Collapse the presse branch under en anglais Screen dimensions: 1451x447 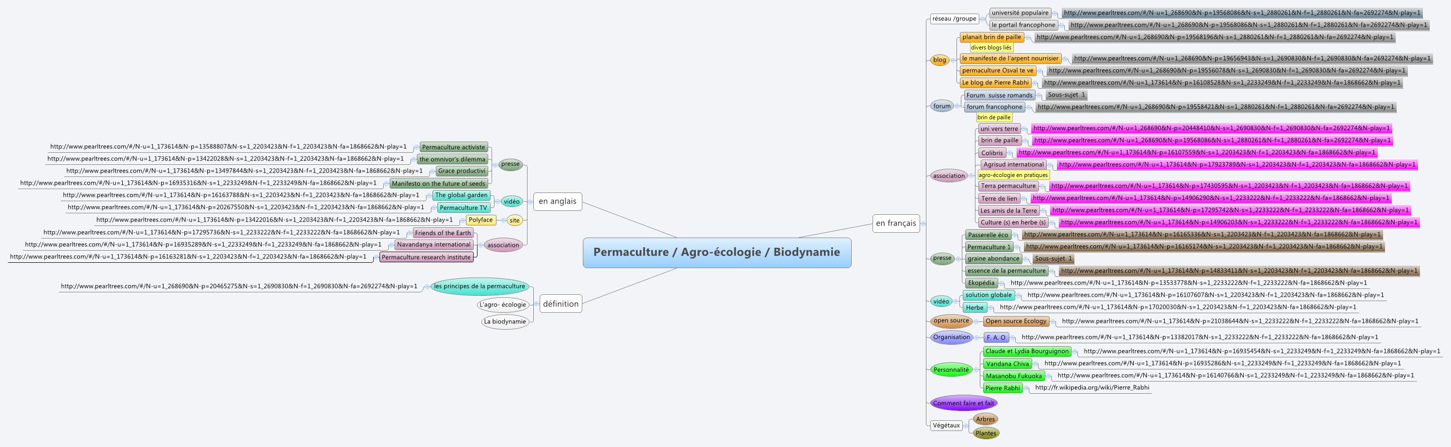(x=495, y=165)
